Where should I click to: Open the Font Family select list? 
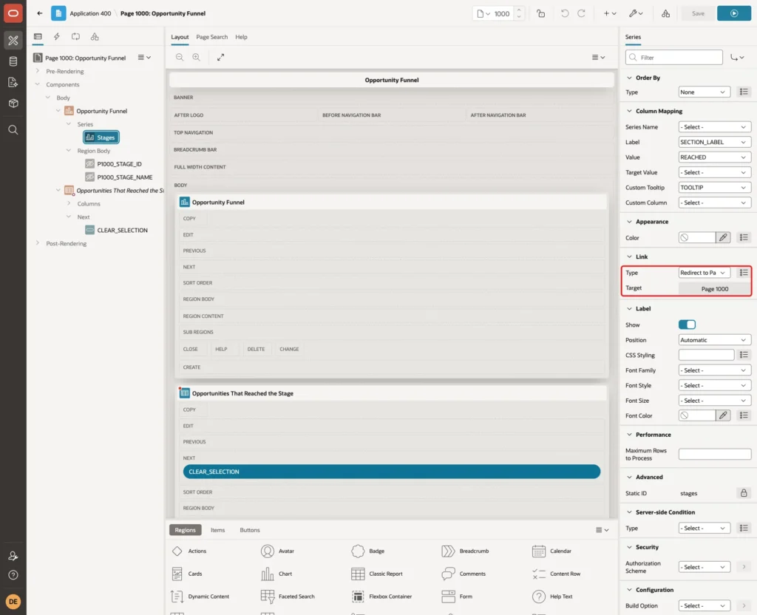714,370
